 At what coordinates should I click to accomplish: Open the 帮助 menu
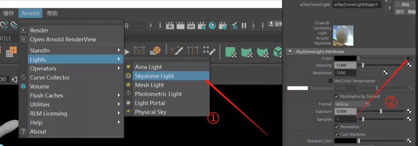tap(52, 13)
